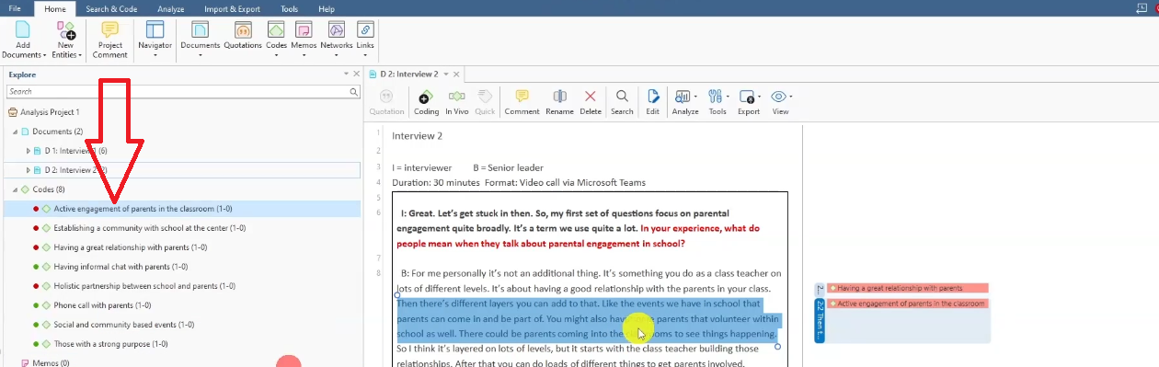Click the Add Documents icon
The height and width of the screenshot is (367, 1159).
23,40
